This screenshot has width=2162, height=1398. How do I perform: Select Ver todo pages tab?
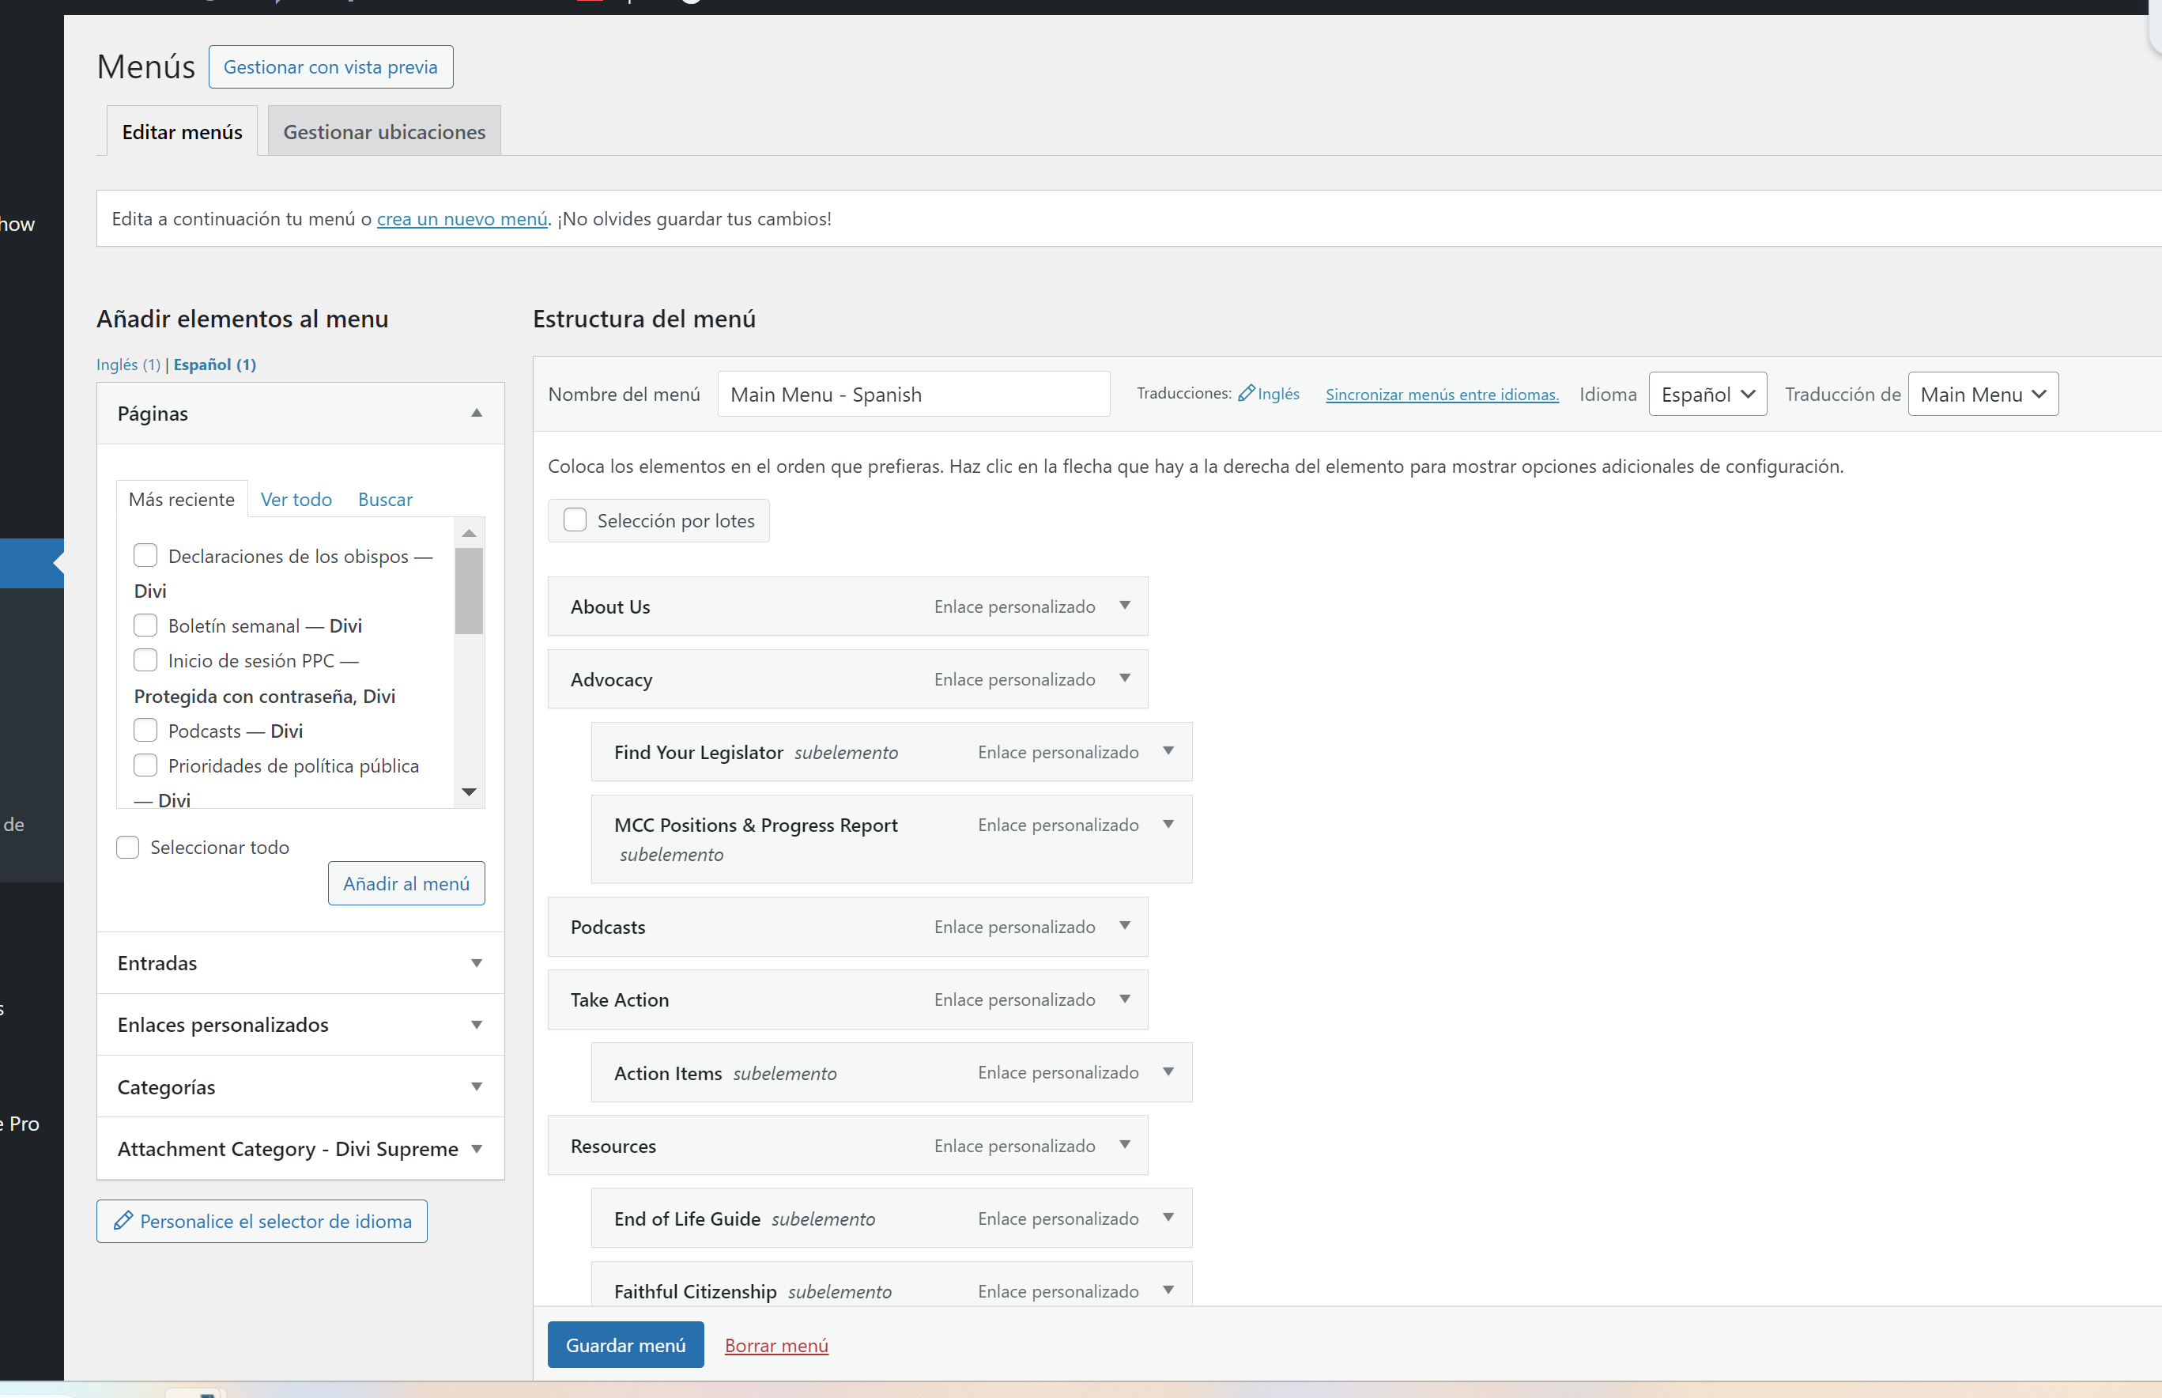296,499
